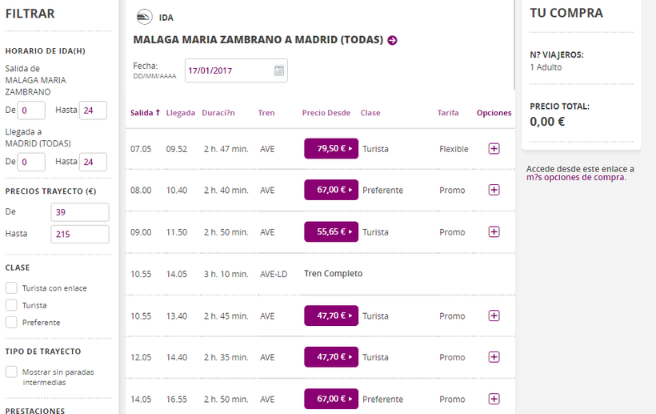Check the Turista class filter
This screenshot has height=414, width=656.
click(11, 305)
